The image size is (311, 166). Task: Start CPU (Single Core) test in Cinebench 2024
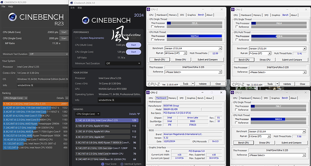134,52
